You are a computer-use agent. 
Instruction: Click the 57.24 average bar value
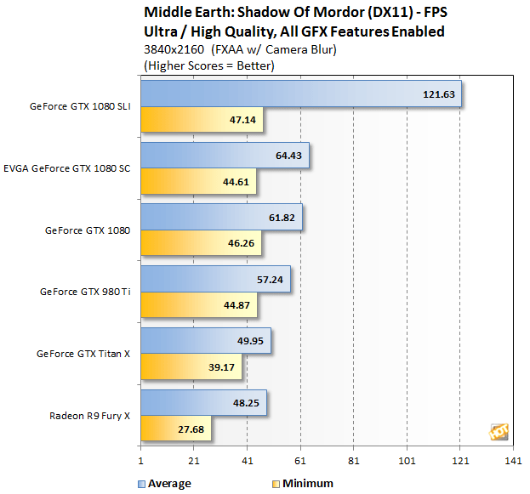(x=270, y=280)
